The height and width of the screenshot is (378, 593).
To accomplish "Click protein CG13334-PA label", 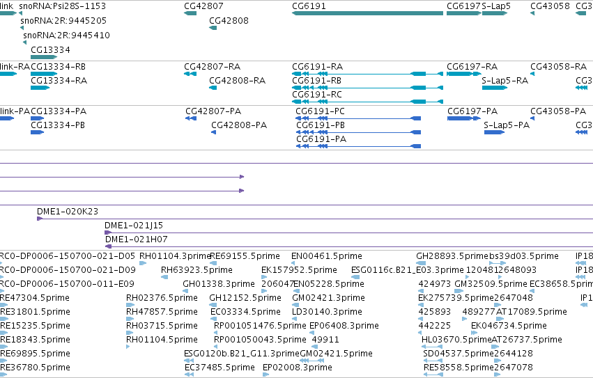I will coord(59,111).
